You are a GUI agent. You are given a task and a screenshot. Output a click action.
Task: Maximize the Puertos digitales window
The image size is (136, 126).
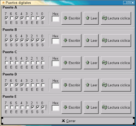coord(129,3)
